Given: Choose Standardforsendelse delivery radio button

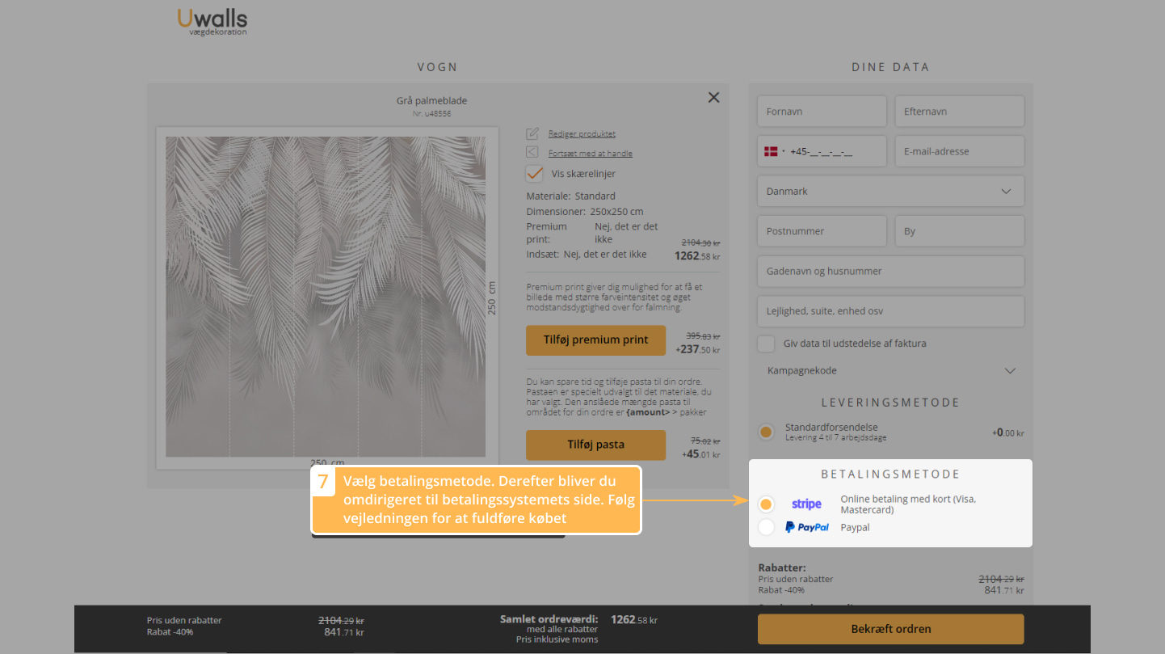Looking at the screenshot, I should (x=766, y=432).
